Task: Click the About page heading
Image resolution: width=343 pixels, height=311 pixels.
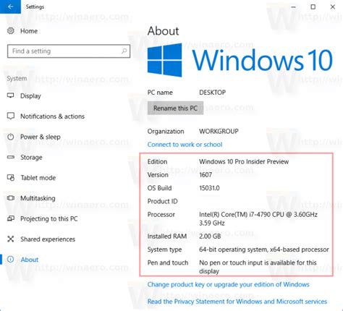Action: point(164,31)
